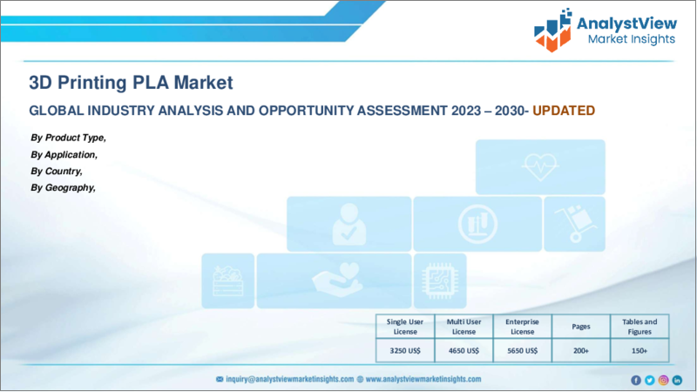This screenshot has width=697, height=392.
Task: Open the LinkedIn social icon
Action: [677, 380]
